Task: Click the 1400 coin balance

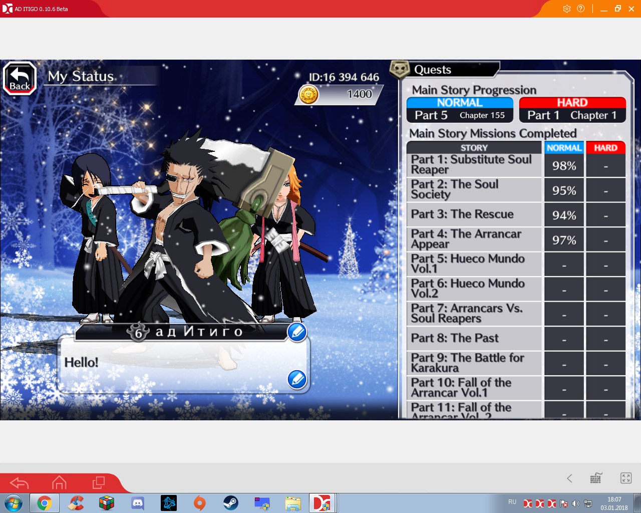Action: pyautogui.click(x=359, y=94)
